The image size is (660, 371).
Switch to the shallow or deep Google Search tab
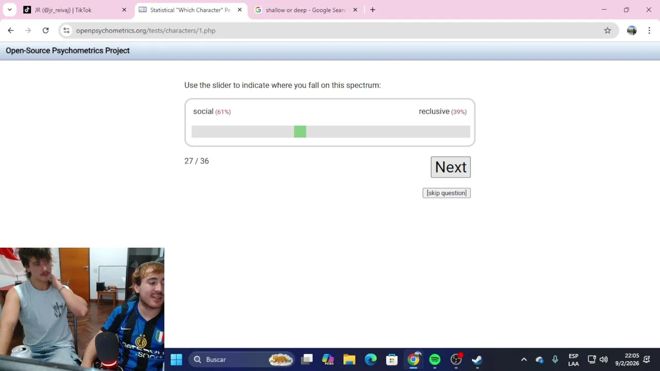pyautogui.click(x=306, y=10)
